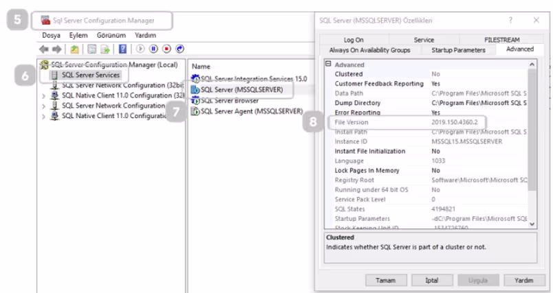Open the Always On Availability Groups tab
This screenshot has height=293, width=553.
coord(369,50)
